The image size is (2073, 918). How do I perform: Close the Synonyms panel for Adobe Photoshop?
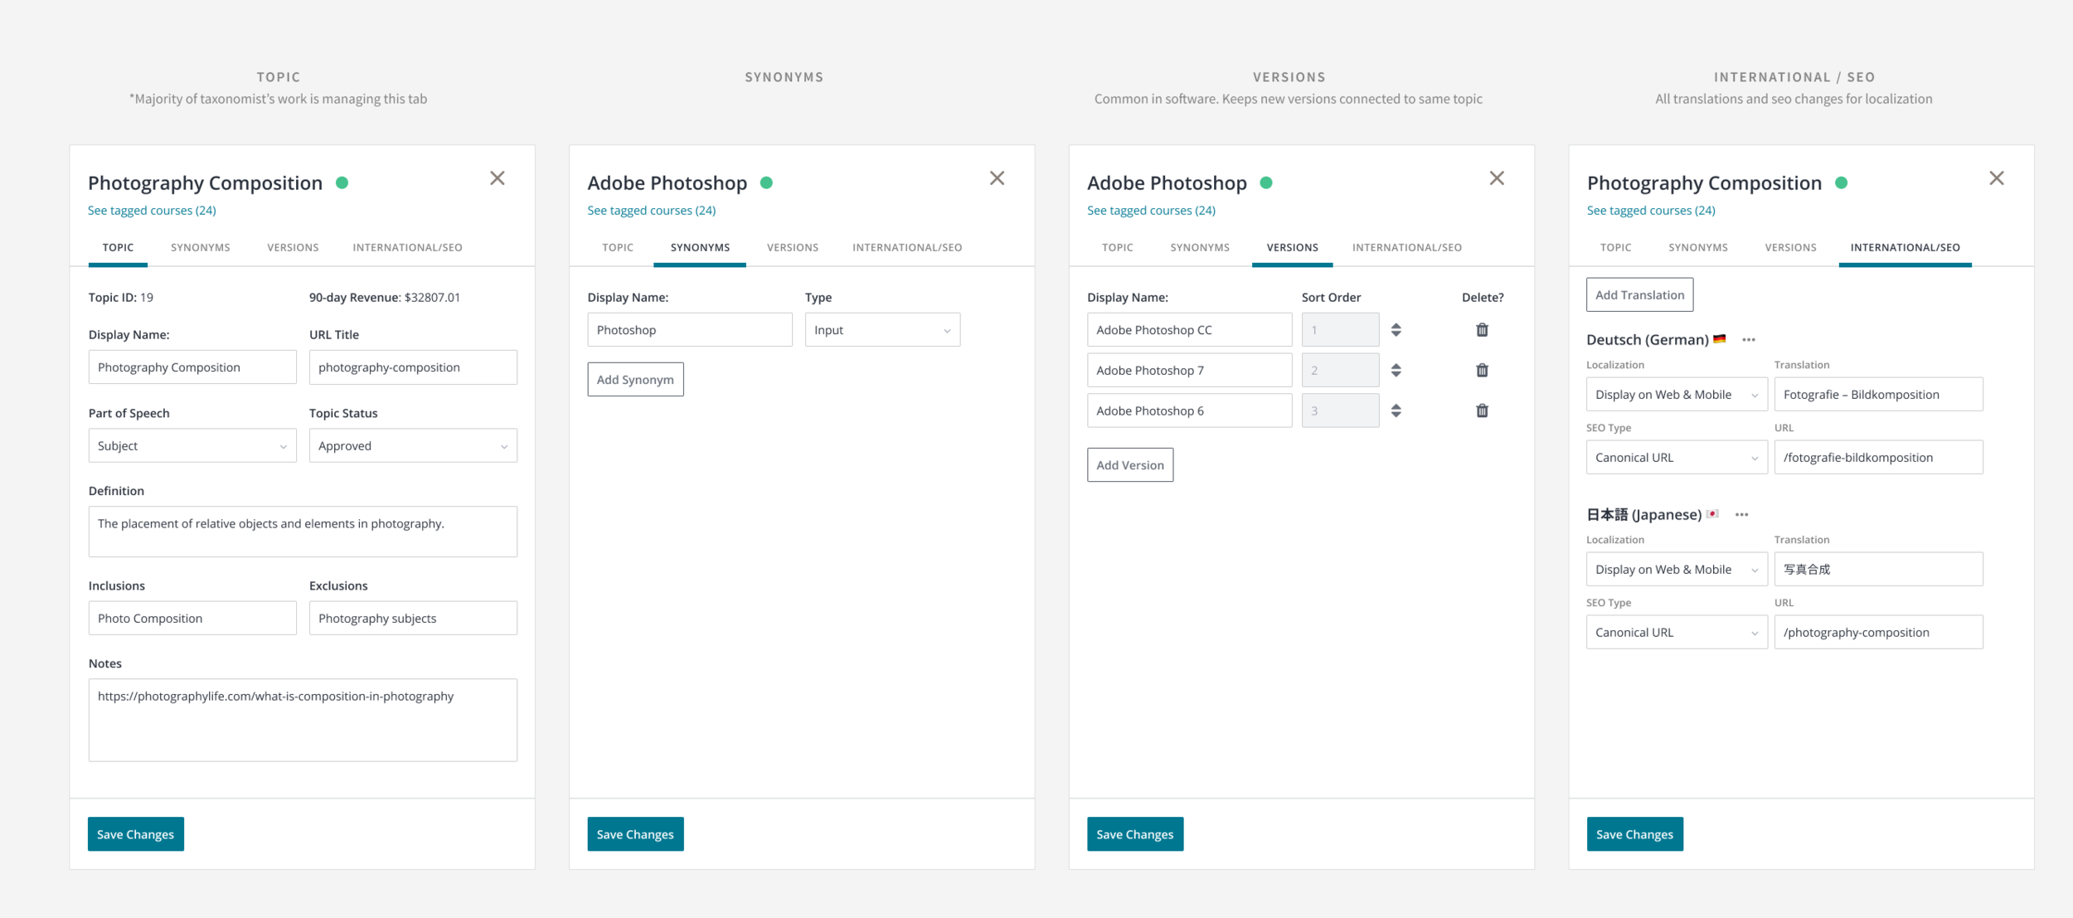click(x=998, y=178)
